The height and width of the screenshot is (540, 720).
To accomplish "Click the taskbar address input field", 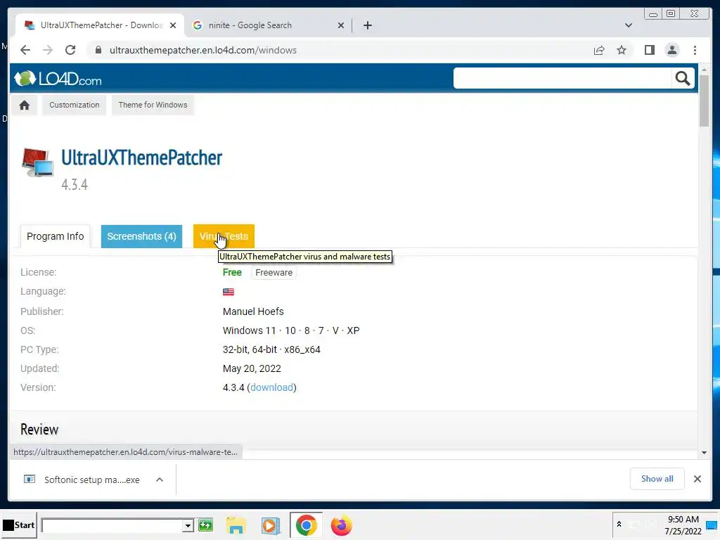I will pyautogui.click(x=112, y=525).
